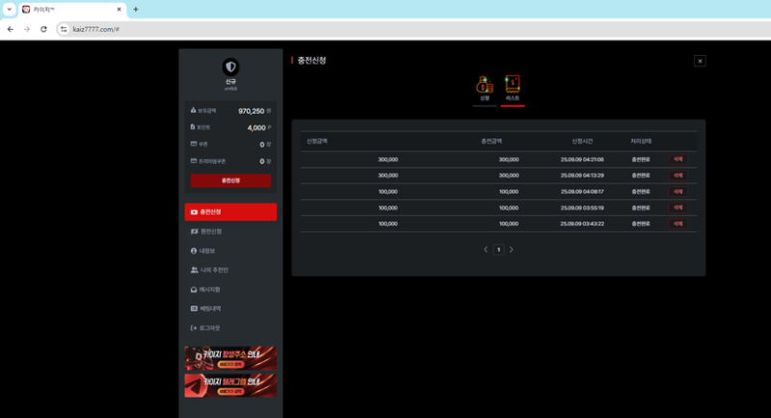Screen dimensions: 771x418
Task: Open 나의 추천인 sidebar menu item
Action: click(230, 270)
